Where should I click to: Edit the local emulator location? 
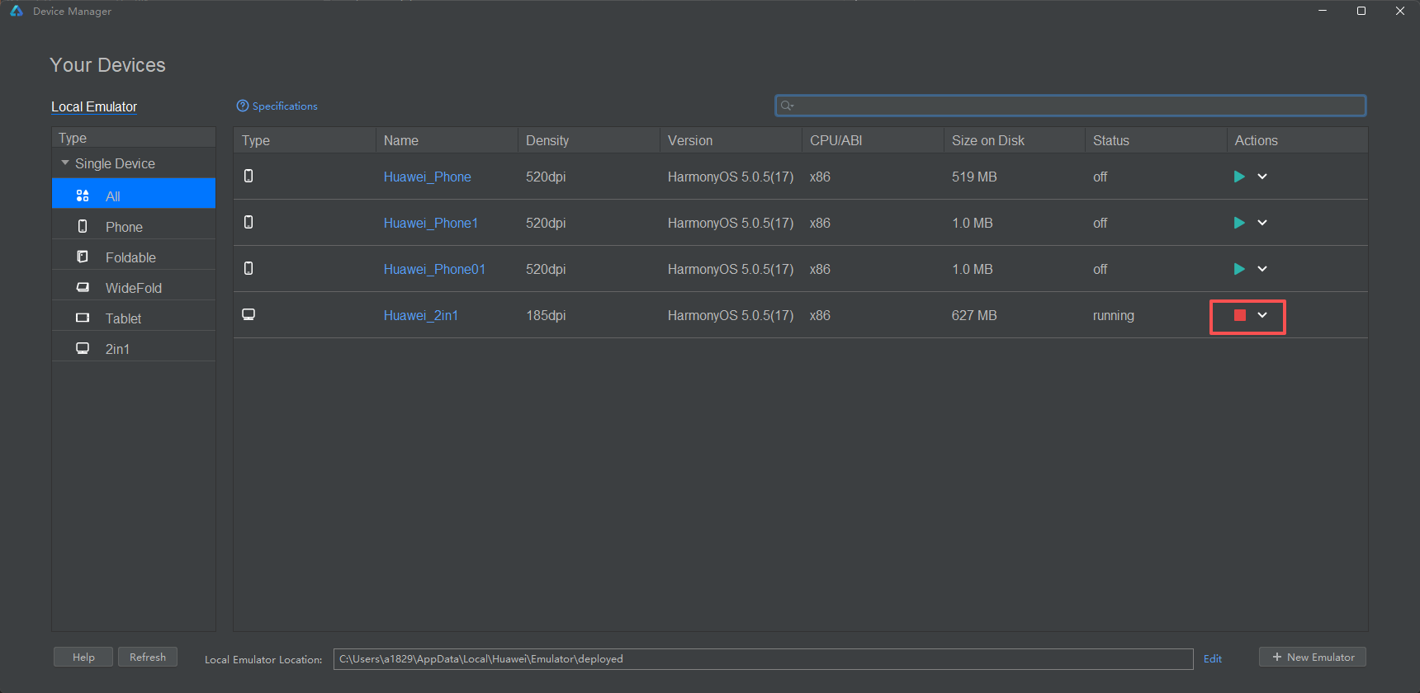coord(1213,658)
